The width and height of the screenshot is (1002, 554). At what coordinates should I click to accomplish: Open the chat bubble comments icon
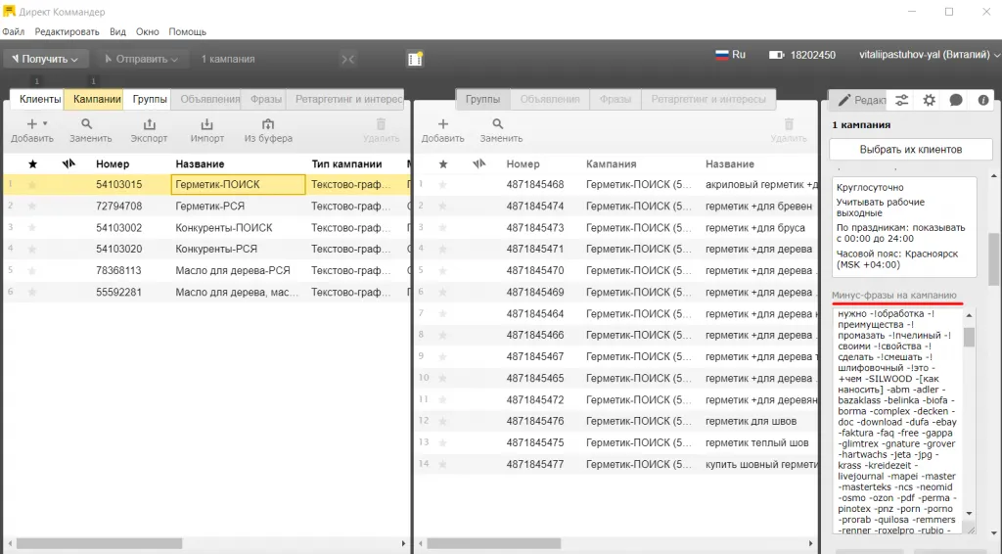(956, 100)
